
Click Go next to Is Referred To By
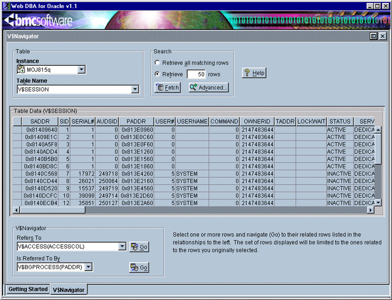point(139,268)
